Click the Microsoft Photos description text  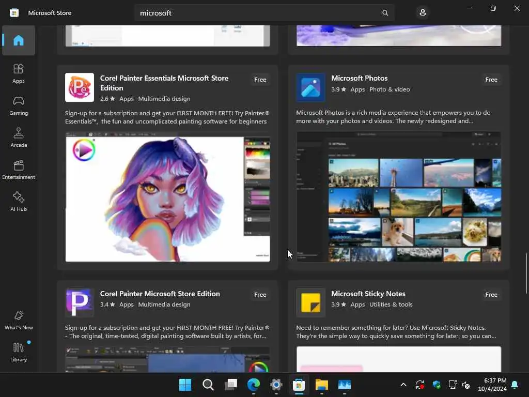pyautogui.click(x=393, y=117)
